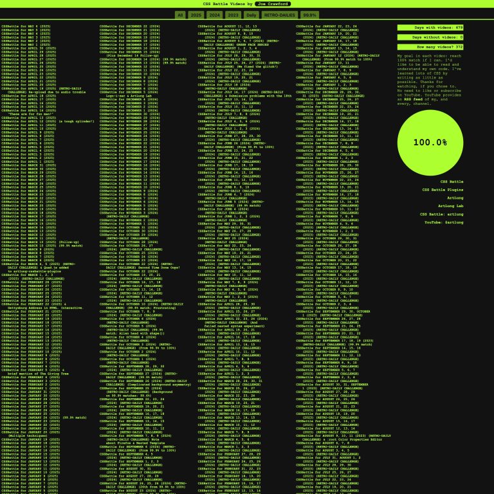Open AUGUST 5, 6, 7 (2024) Green Face Series
The height and width of the screenshot is (494, 494).
(239, 43)
